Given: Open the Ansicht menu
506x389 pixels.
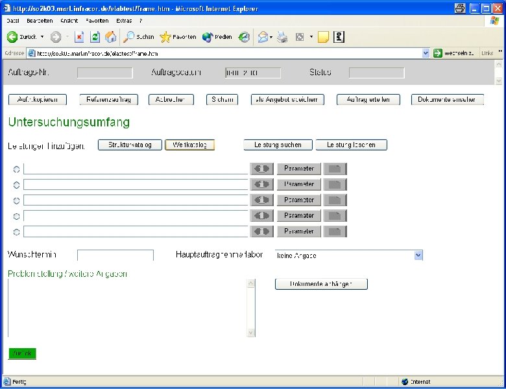Looking at the screenshot, I should coord(69,21).
